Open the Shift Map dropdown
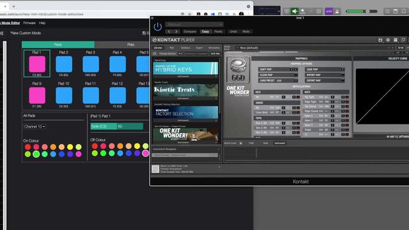 278,70
